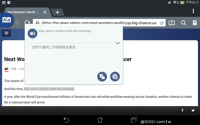Tap the status bar clock 下午5:17
This screenshot has width=200, height=125.
pyautogui.click(x=192, y=2)
